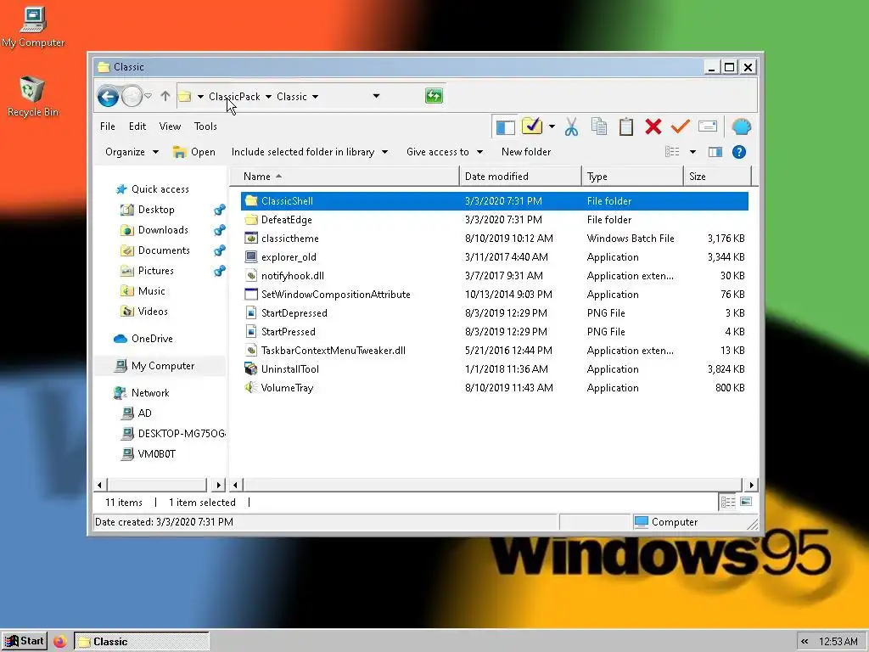Image resolution: width=869 pixels, height=652 pixels.
Task: Sort by the Name column header
Action: click(x=345, y=177)
